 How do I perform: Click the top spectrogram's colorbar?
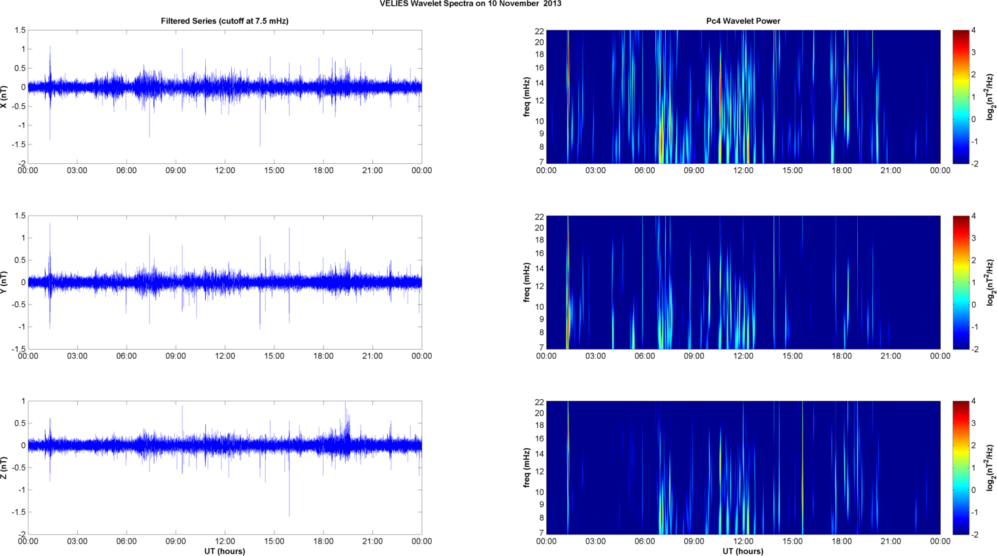960,97
